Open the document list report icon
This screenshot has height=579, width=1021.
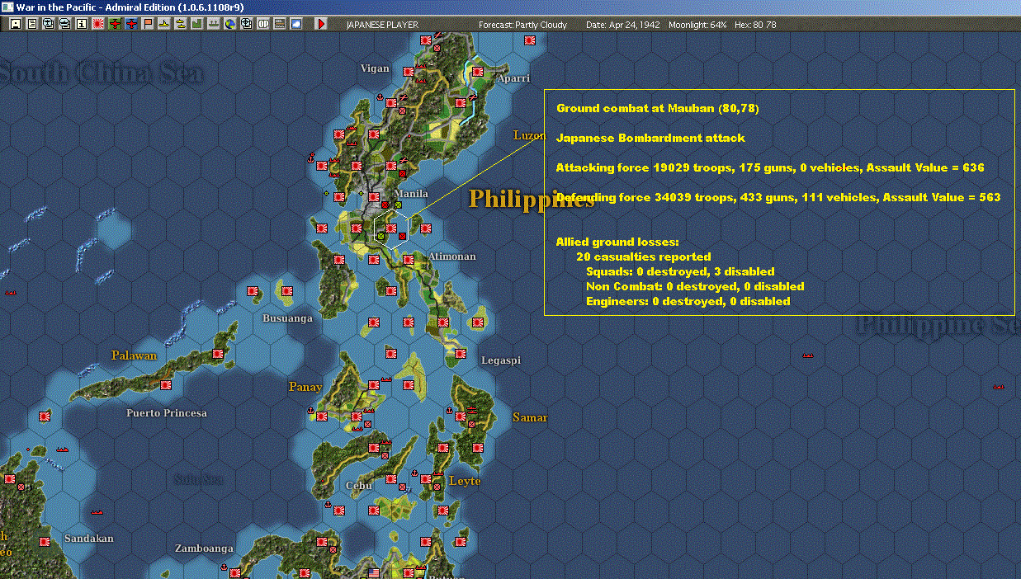32,24
